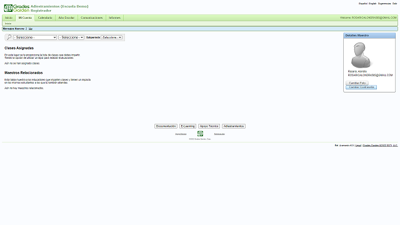400x225 pixels.
Task: Click footer link right of green logo
Action: [x=219, y=134]
